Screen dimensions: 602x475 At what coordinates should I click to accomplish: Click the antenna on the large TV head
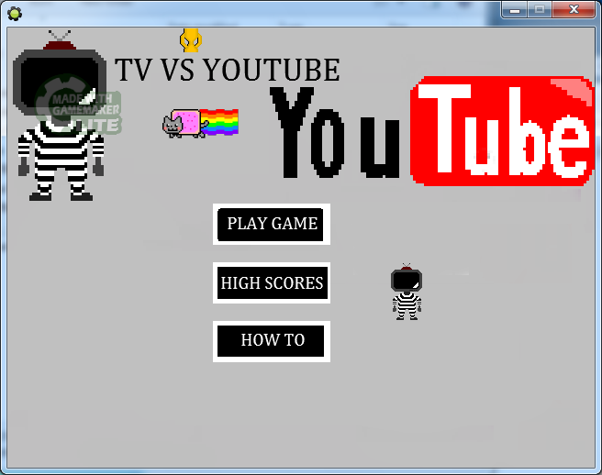click(x=60, y=39)
